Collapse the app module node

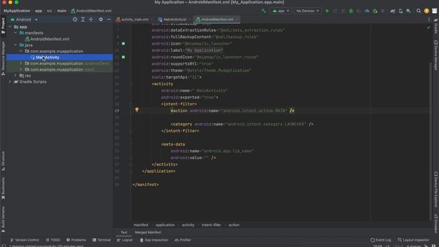[10, 27]
